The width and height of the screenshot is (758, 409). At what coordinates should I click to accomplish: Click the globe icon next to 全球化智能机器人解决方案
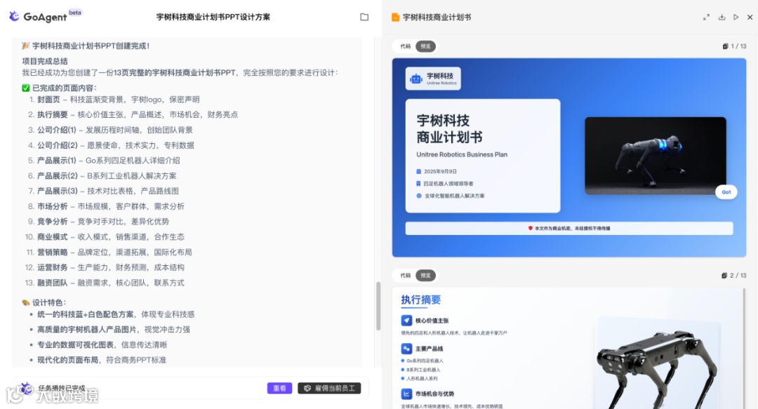tap(418, 196)
